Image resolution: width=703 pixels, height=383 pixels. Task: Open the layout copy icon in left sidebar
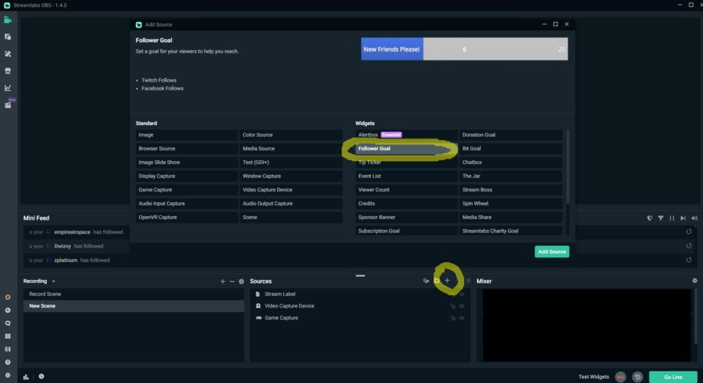(x=8, y=37)
